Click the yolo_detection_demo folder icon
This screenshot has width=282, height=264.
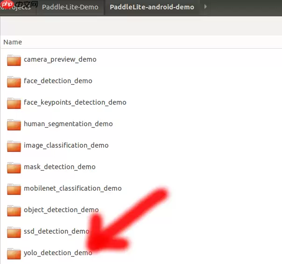(x=14, y=253)
